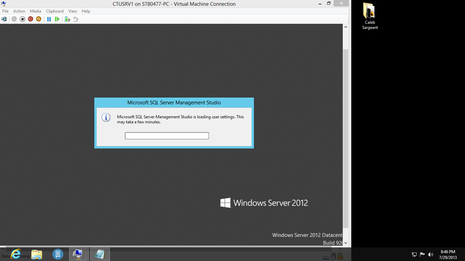Click the greyed-out Start power icon
Image resolution: width=465 pixels, height=261 pixels.
(x=14, y=19)
